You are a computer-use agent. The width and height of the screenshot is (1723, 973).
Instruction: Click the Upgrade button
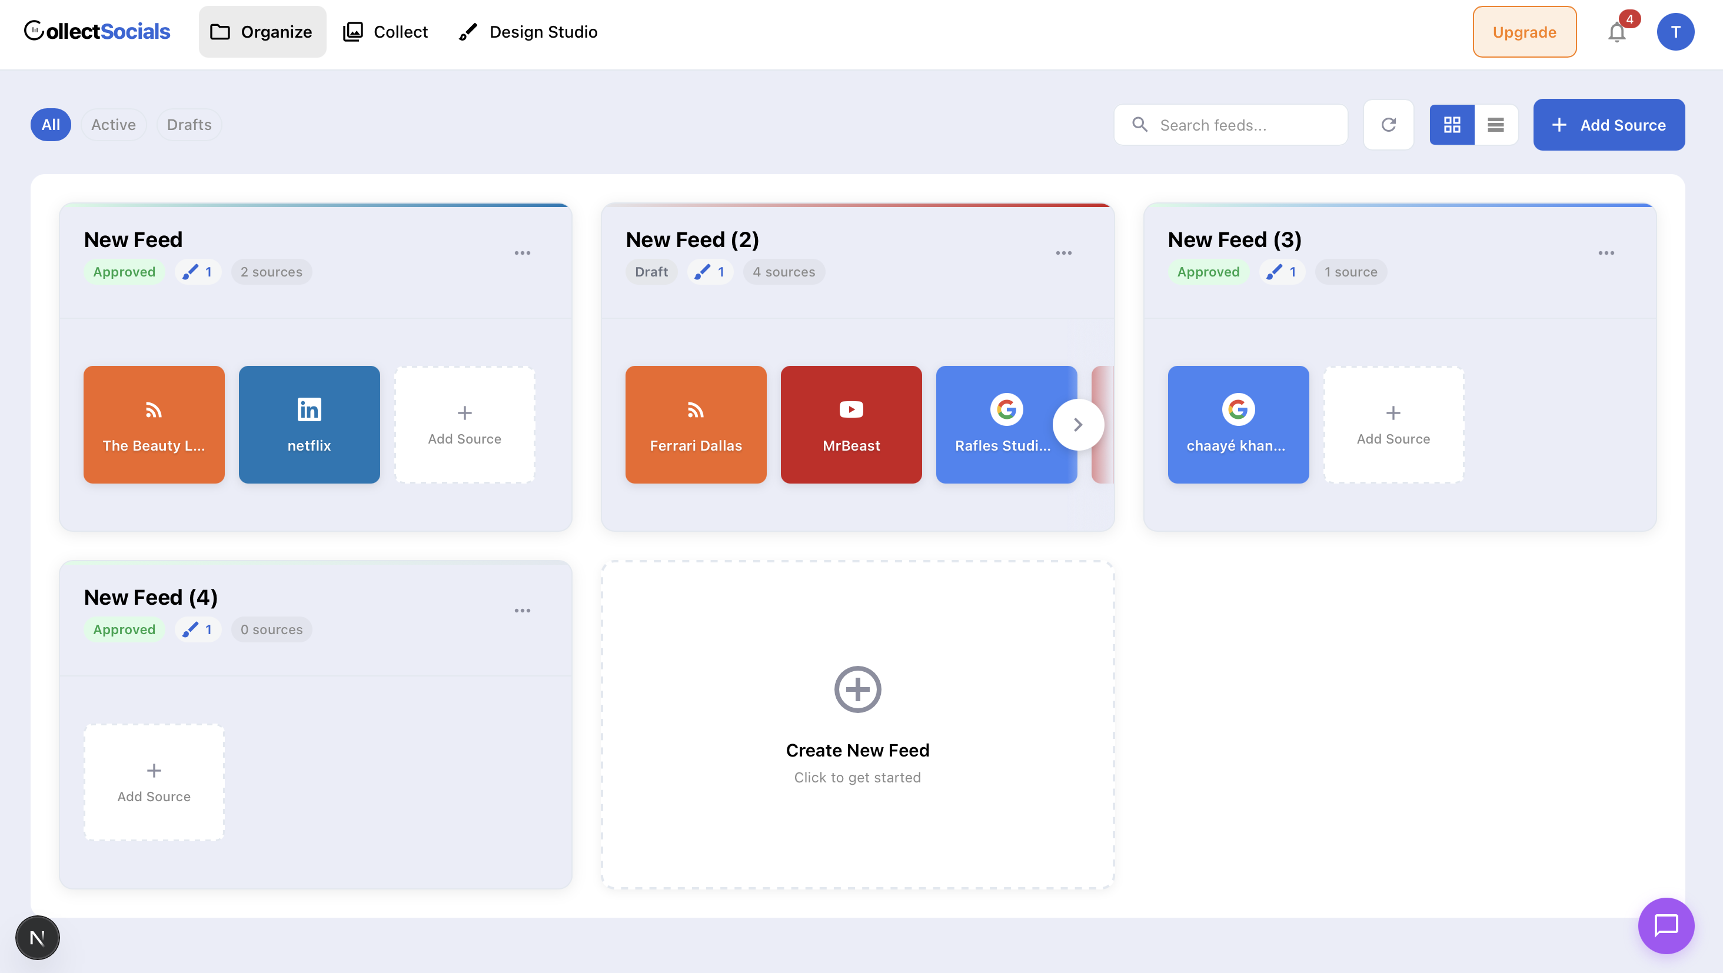point(1524,31)
